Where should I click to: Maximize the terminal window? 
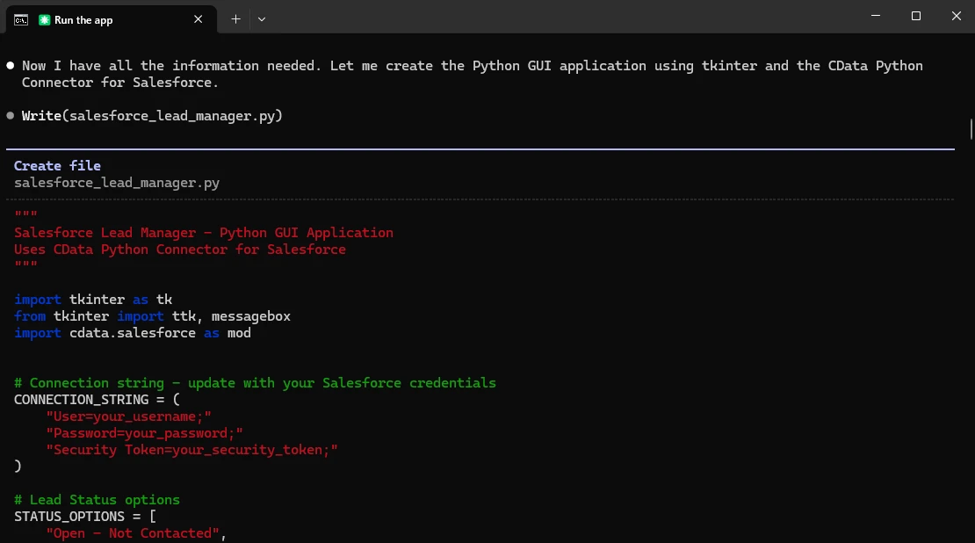[x=916, y=16]
